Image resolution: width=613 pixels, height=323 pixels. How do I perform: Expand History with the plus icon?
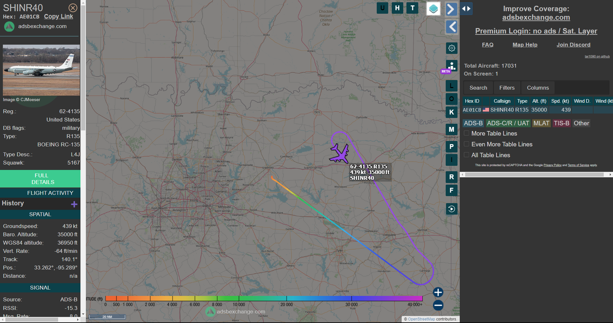(74, 204)
